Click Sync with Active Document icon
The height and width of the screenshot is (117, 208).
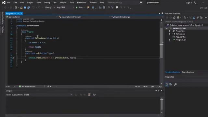190,18
